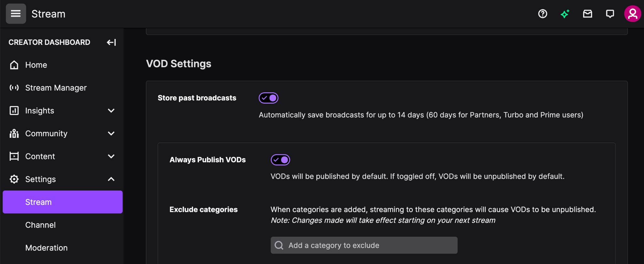The height and width of the screenshot is (264, 644).
Task: Expand the Content section chevron
Action: pos(111,156)
